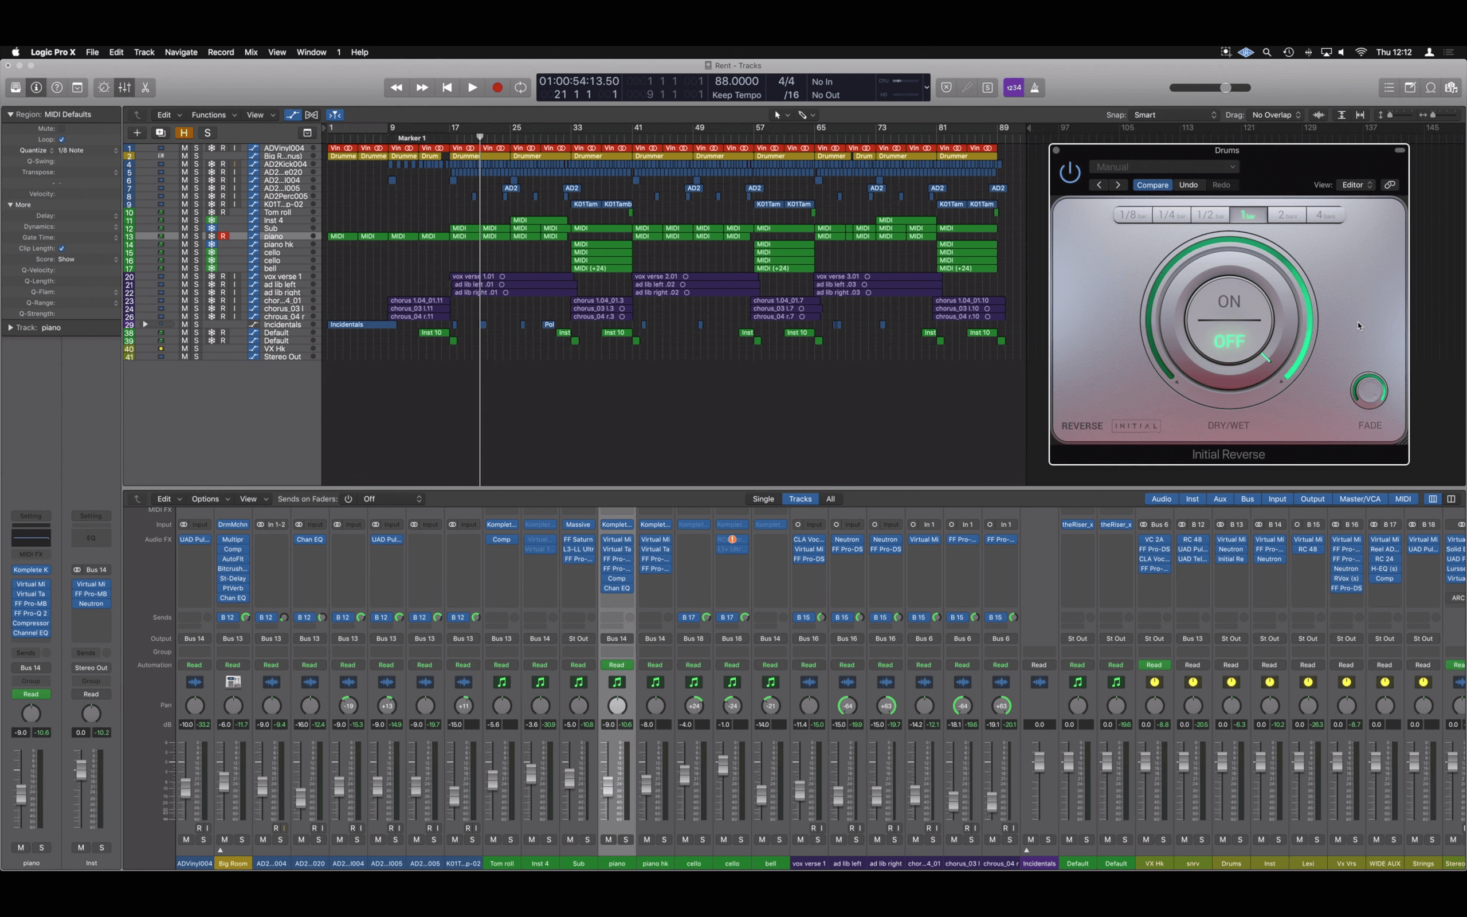Collapse the More section triangle
This screenshot has height=917, width=1467.
coord(10,205)
